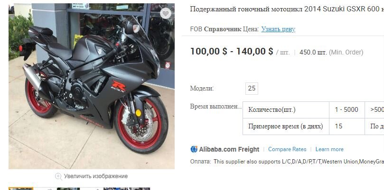The height and width of the screenshot is (190, 384).
Task: Click the 'Количество(шт.)' table header cell
Action: point(286,110)
